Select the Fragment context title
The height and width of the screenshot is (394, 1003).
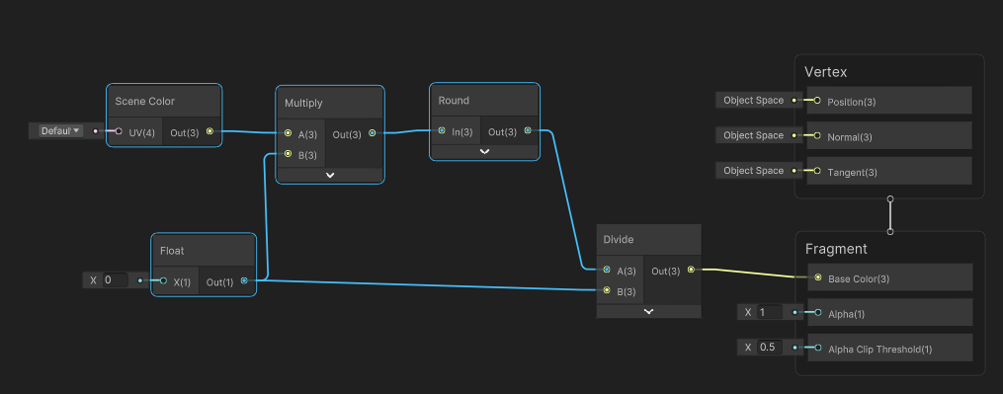836,249
